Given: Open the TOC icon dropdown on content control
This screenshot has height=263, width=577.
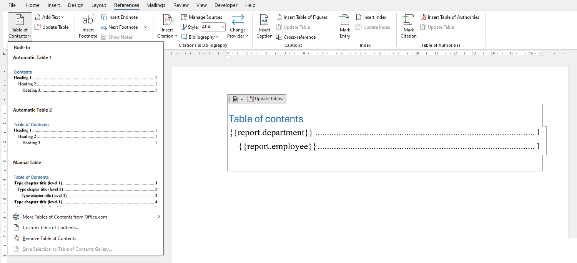Looking at the screenshot, I should (238, 99).
